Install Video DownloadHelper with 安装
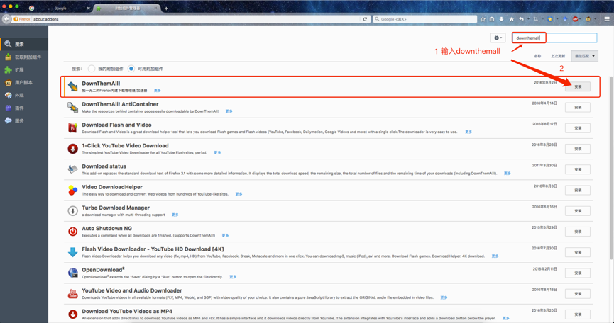 click(578, 191)
